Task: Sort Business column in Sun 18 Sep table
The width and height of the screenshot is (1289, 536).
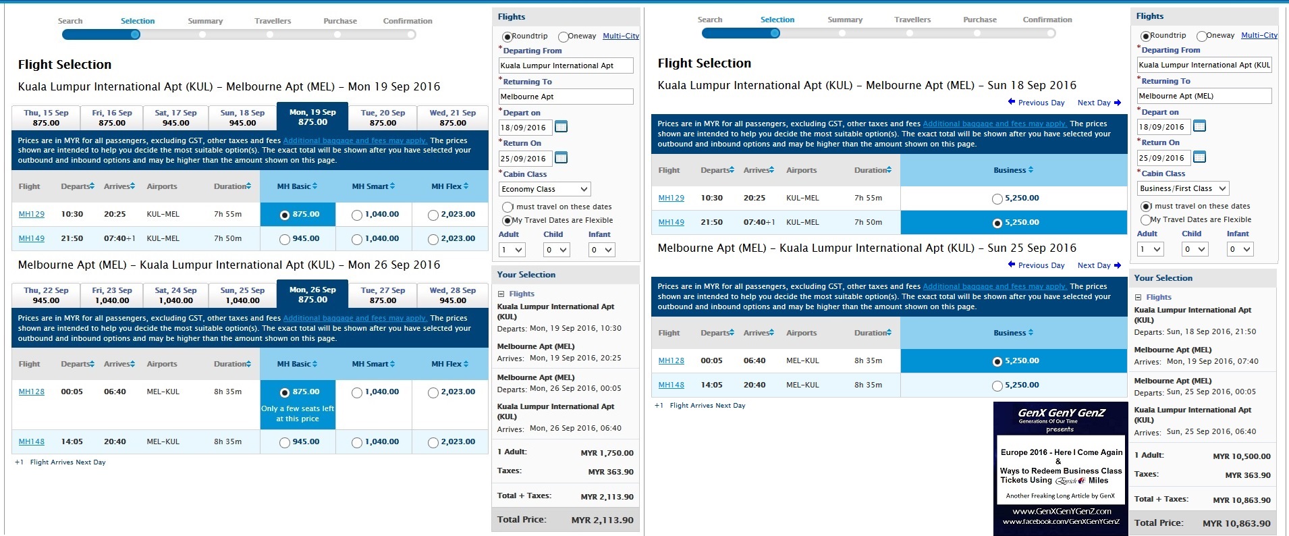Action: point(1013,170)
